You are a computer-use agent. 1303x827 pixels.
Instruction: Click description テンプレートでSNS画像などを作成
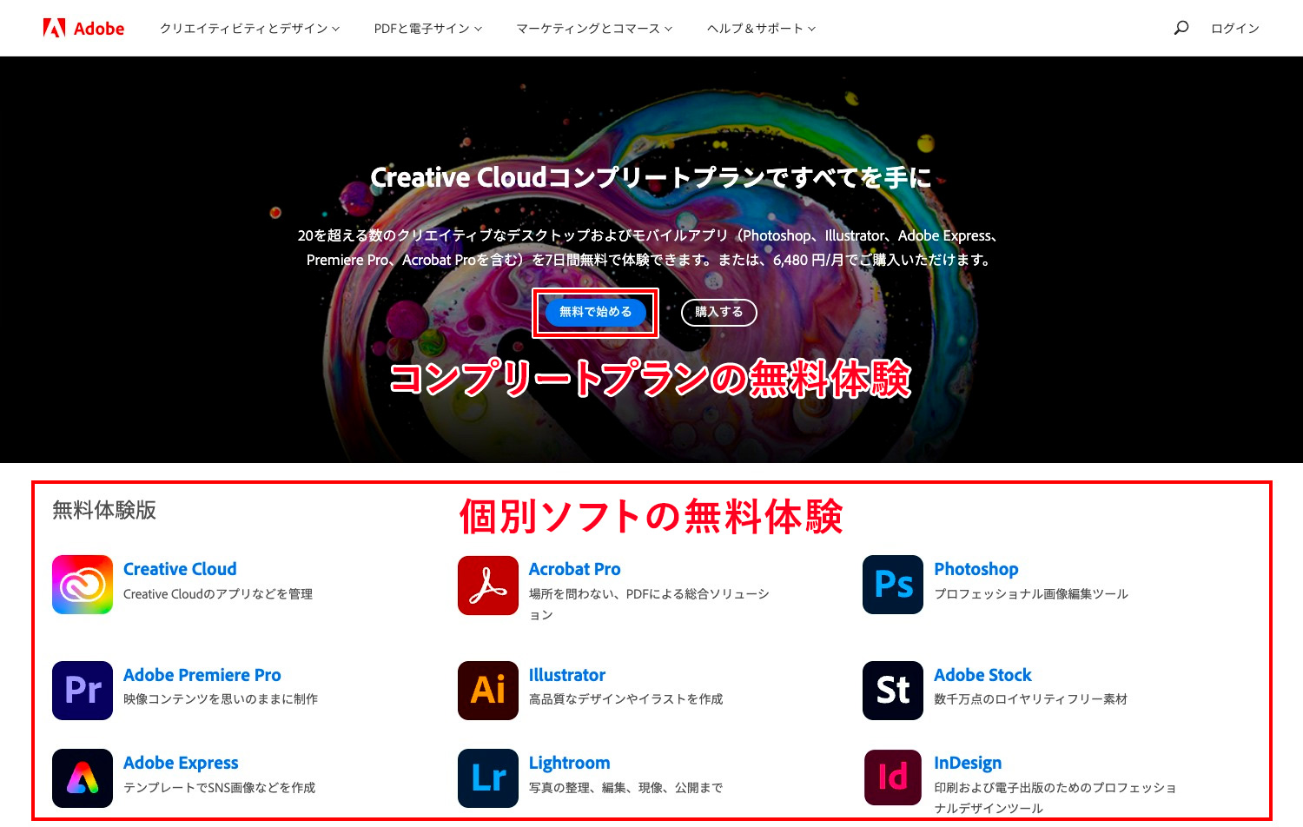pyautogui.click(x=219, y=788)
